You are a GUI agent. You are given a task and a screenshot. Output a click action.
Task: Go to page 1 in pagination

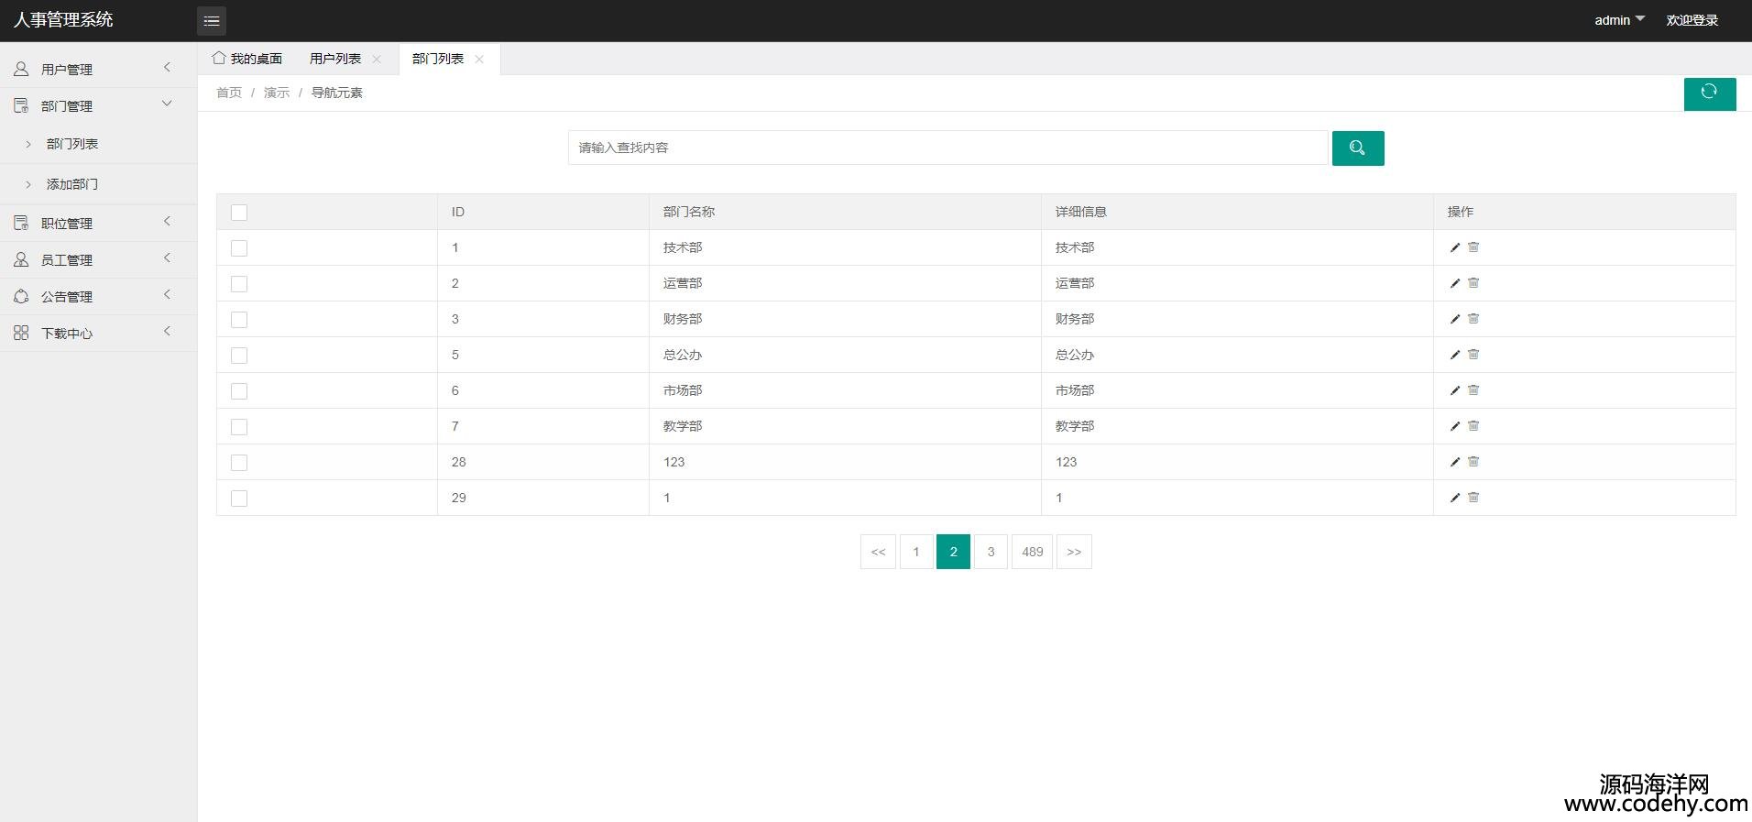point(916,552)
